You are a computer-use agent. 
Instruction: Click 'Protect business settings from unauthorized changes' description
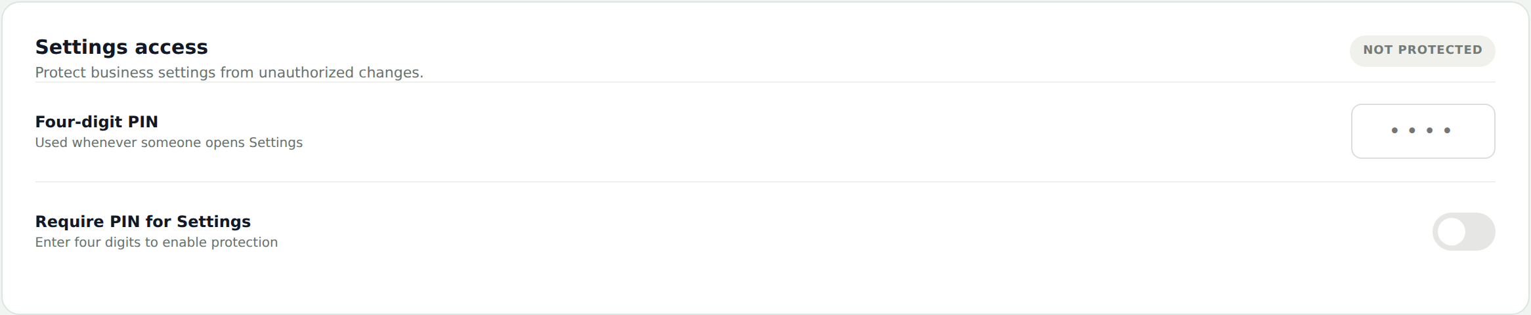tap(229, 73)
